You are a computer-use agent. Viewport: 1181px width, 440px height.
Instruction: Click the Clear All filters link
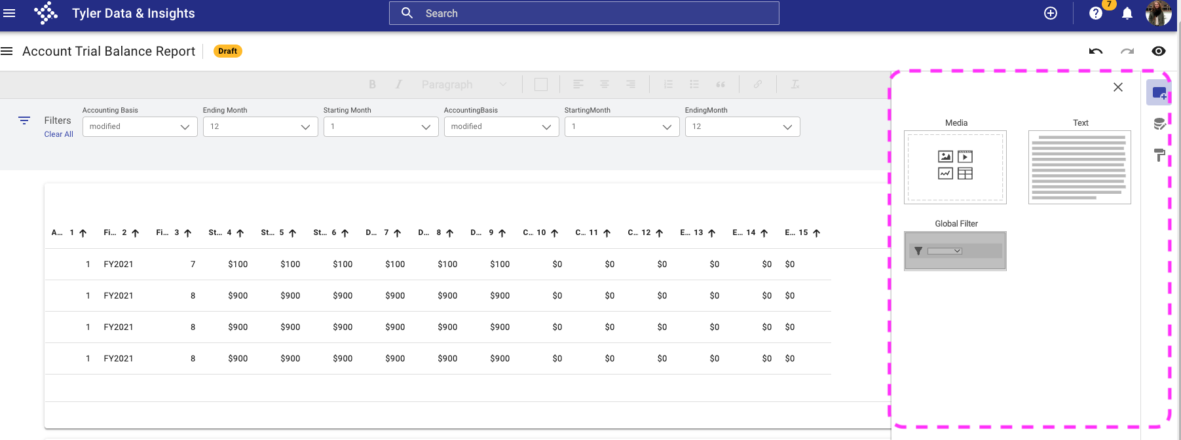(x=59, y=134)
